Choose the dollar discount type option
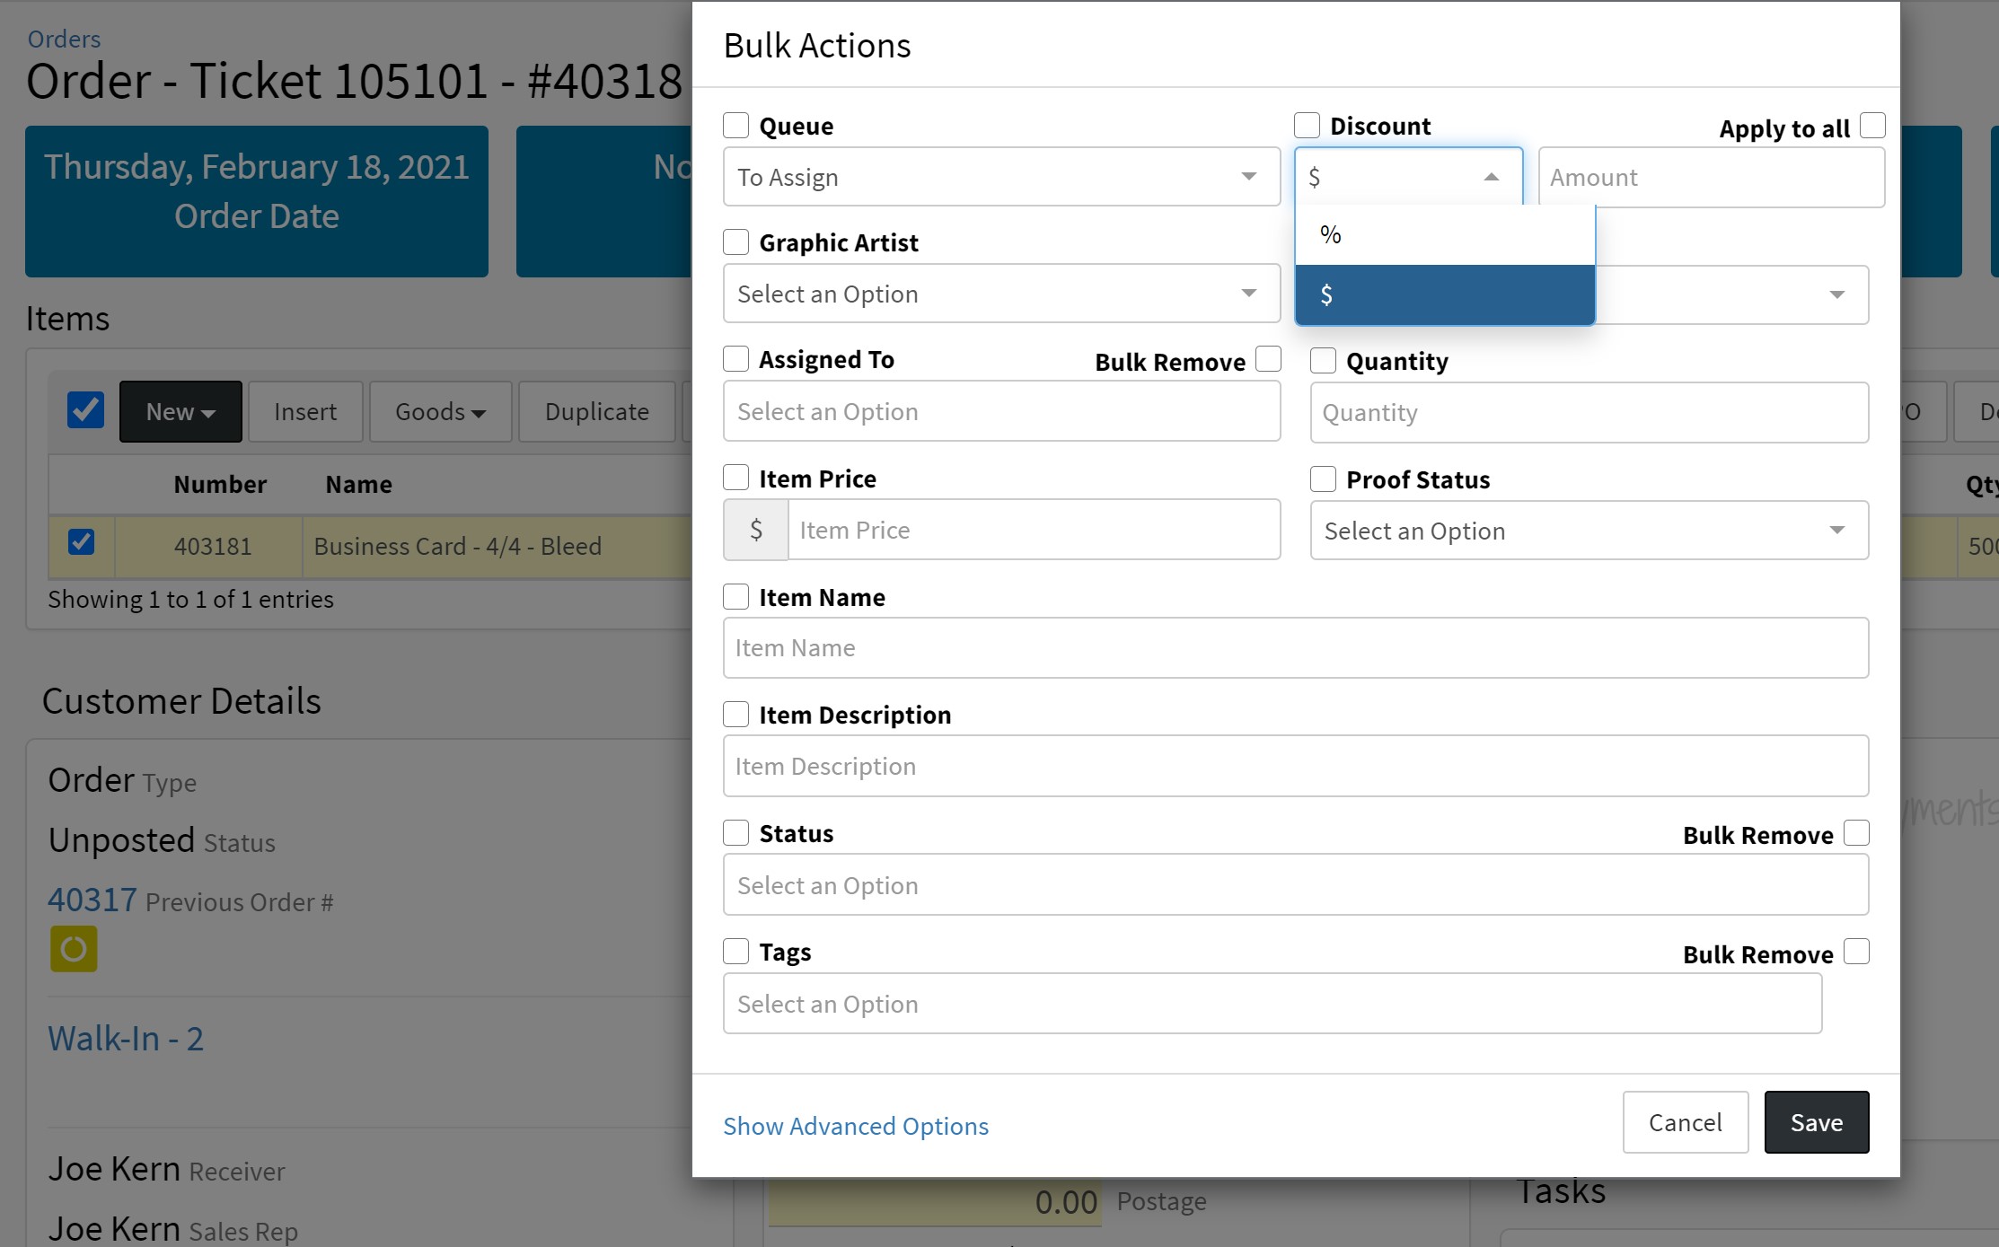1999x1247 pixels. coord(1444,294)
